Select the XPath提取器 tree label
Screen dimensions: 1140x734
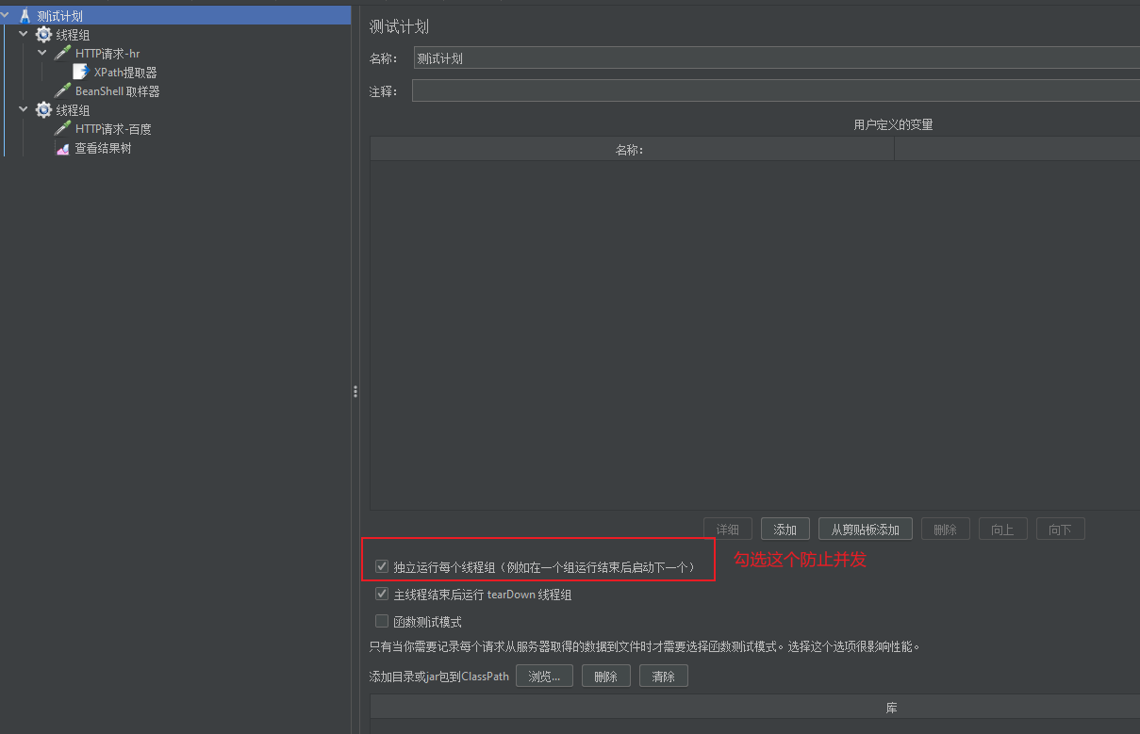[125, 73]
